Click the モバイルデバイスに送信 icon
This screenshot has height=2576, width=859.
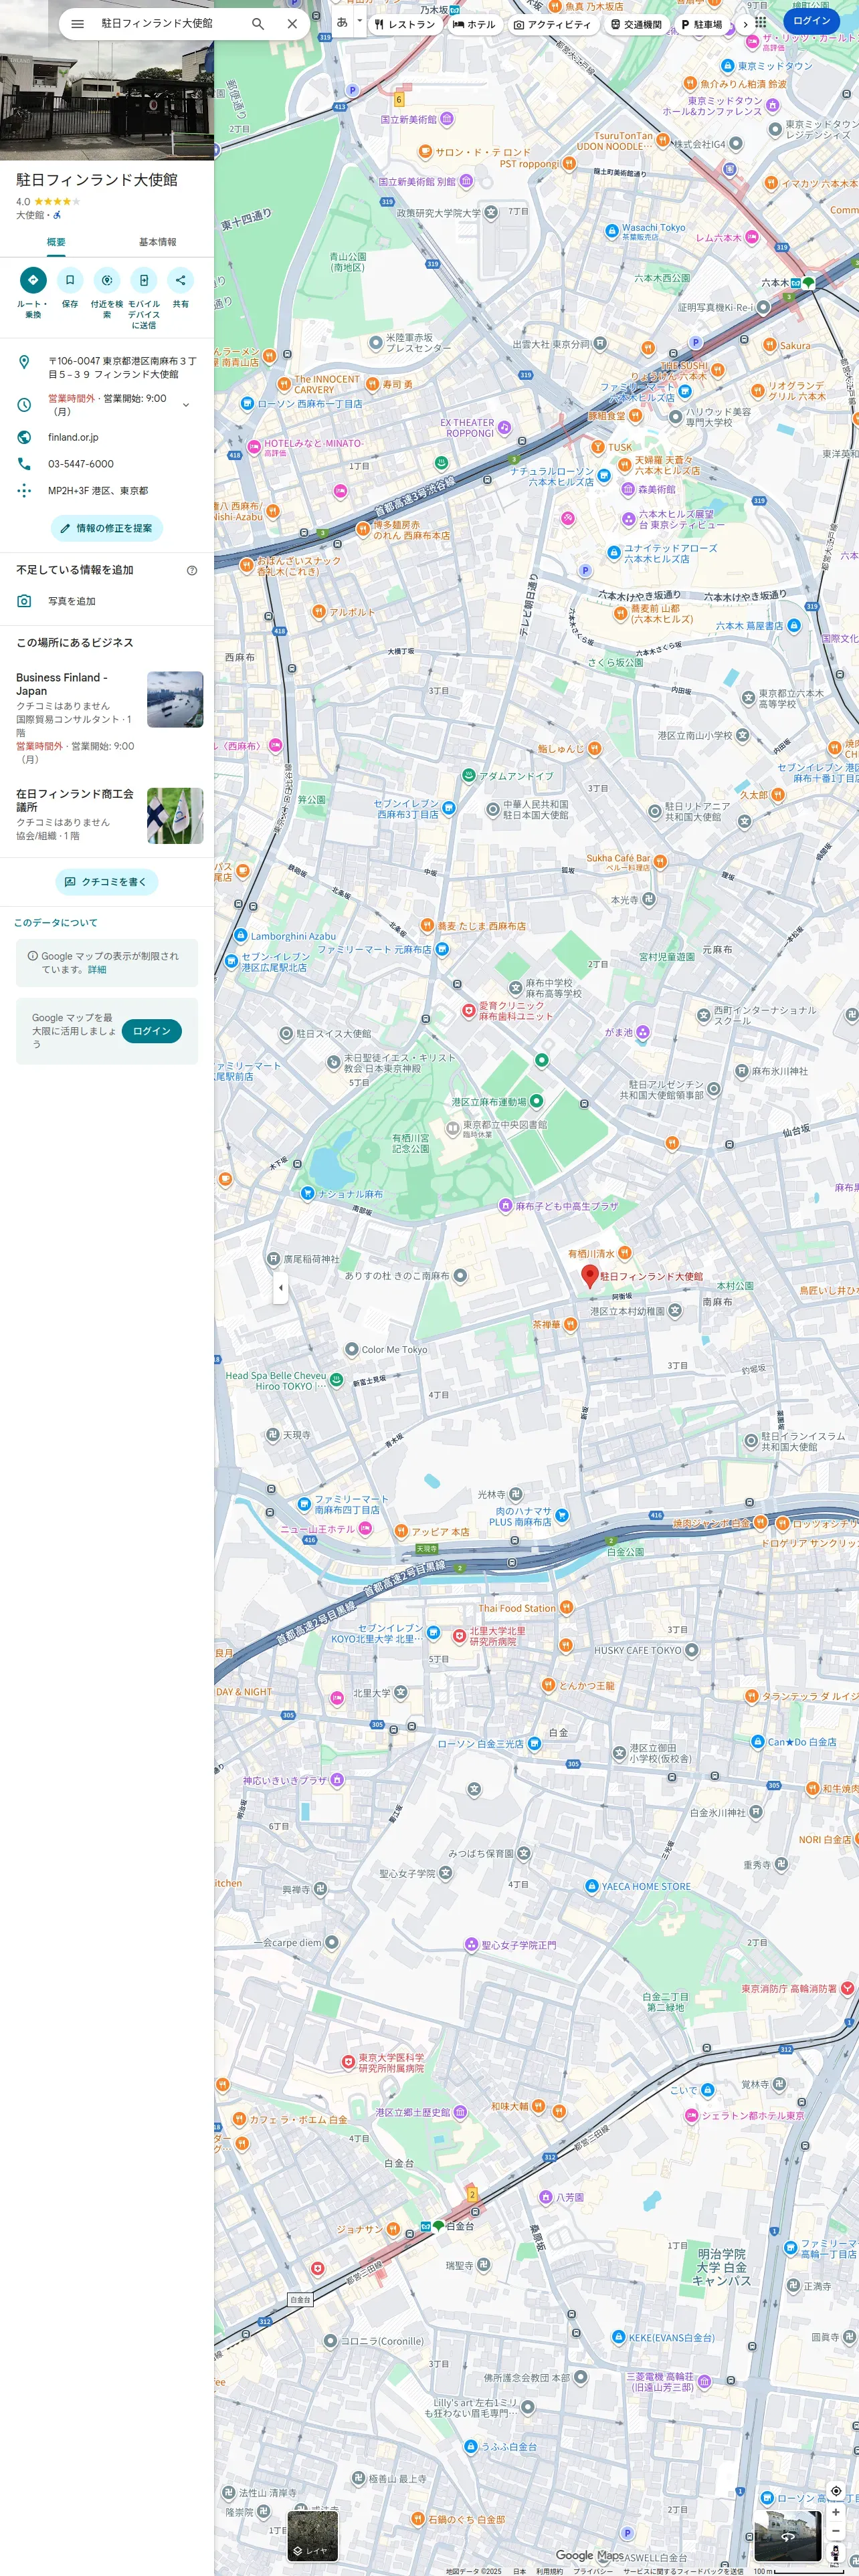[144, 280]
